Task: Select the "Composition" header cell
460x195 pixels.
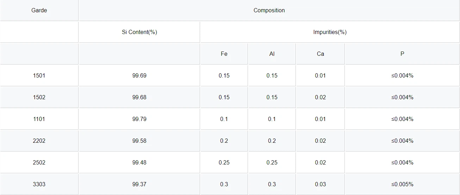Action: [269, 11]
